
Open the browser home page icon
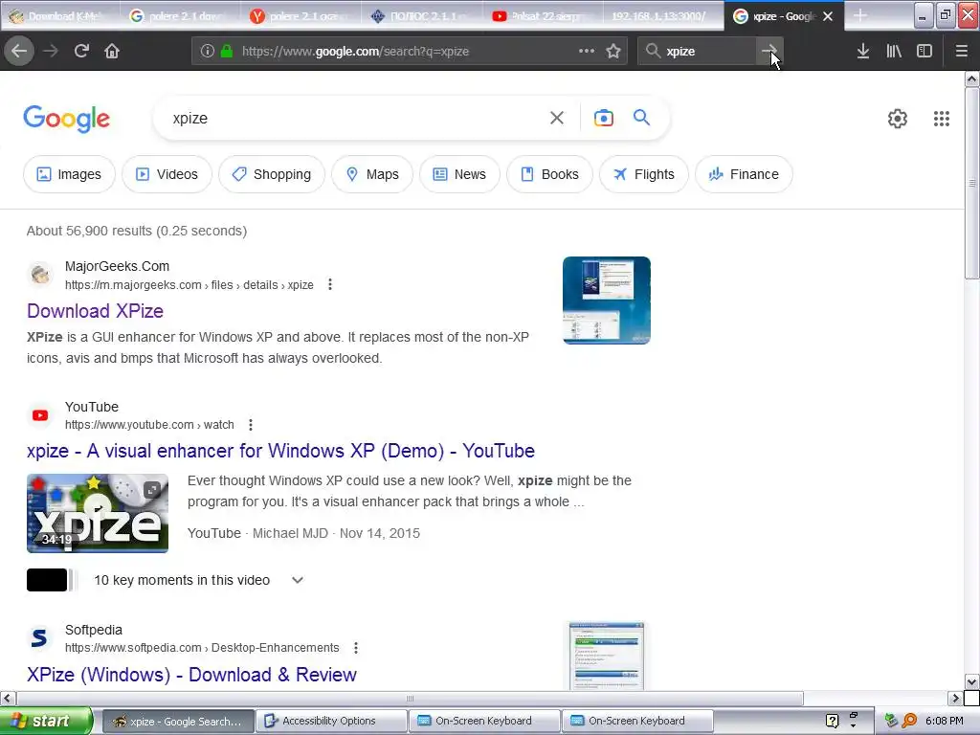click(112, 51)
